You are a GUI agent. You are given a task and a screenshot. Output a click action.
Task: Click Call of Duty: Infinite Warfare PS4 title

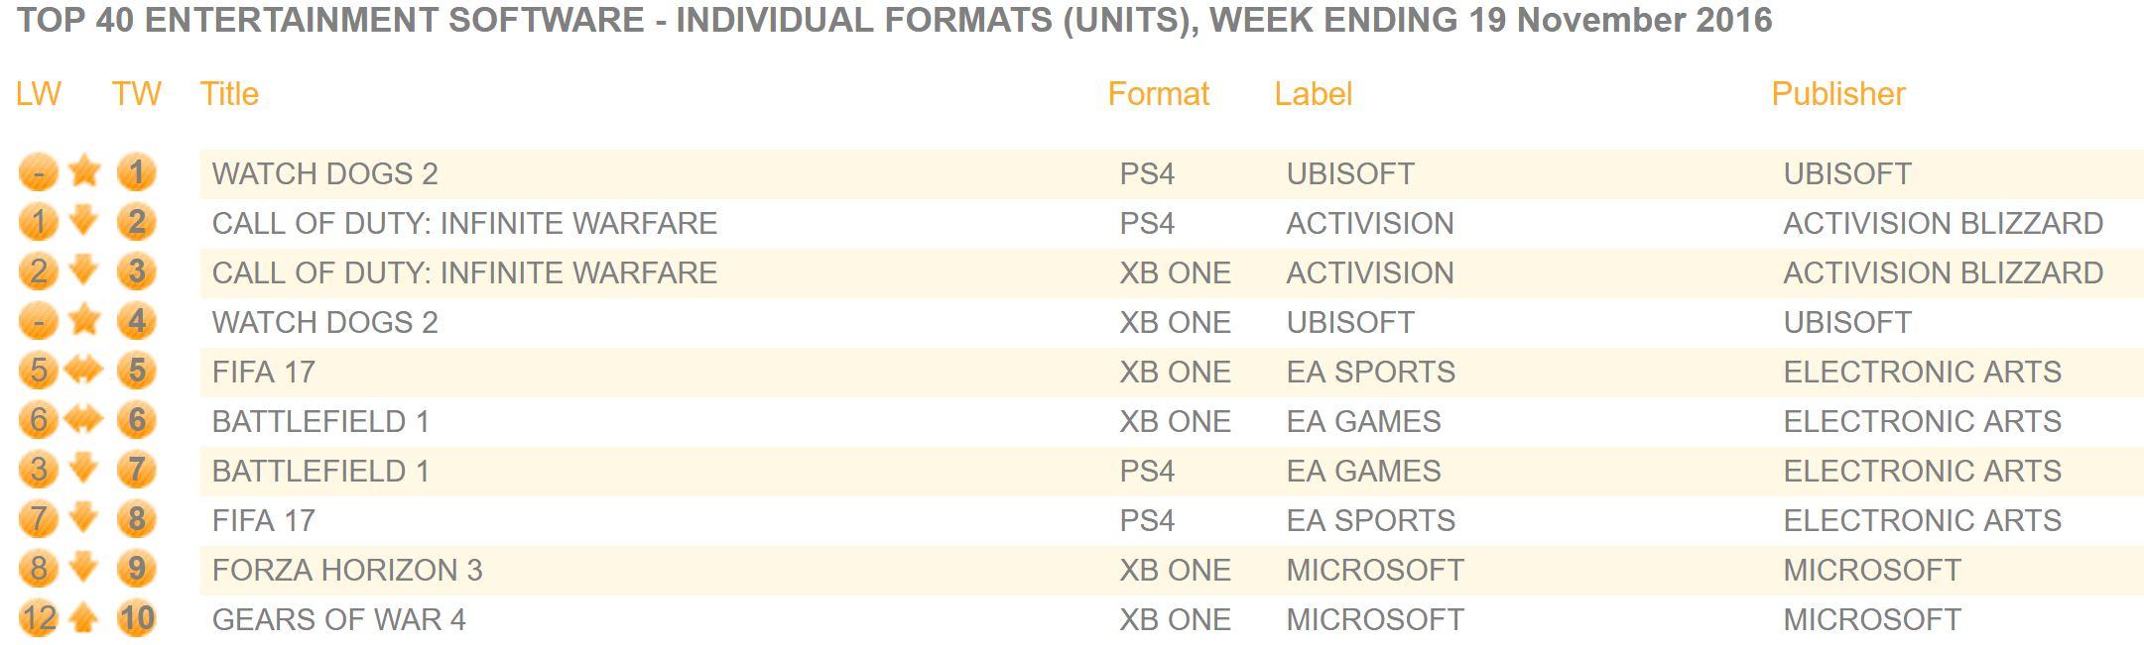(x=464, y=223)
